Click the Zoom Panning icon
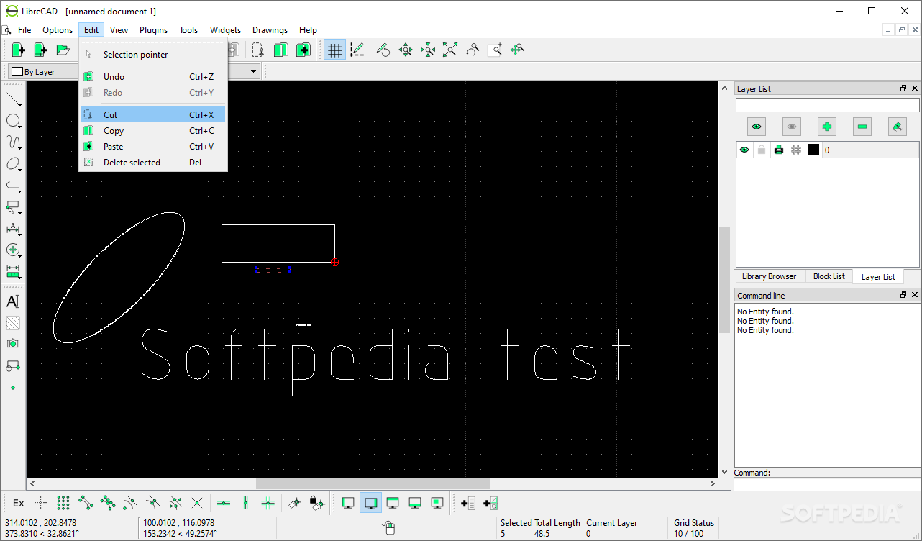The width and height of the screenshot is (922, 541). click(517, 50)
